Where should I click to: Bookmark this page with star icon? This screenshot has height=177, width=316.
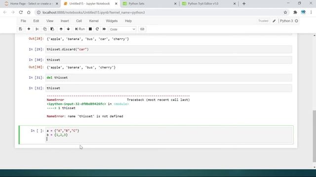tap(285, 12)
